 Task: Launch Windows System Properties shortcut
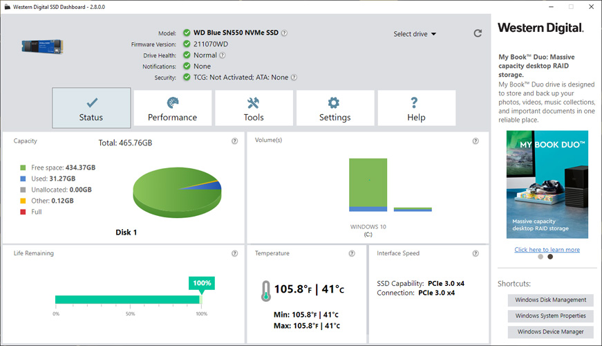click(x=551, y=316)
